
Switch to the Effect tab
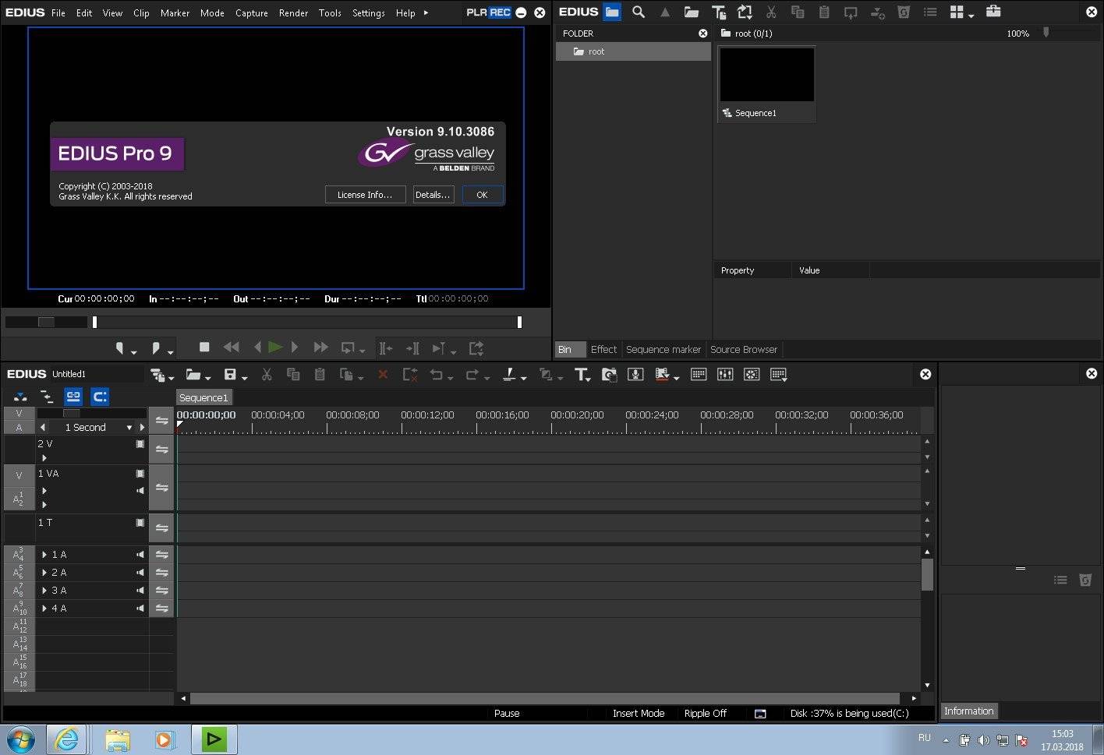click(x=603, y=350)
